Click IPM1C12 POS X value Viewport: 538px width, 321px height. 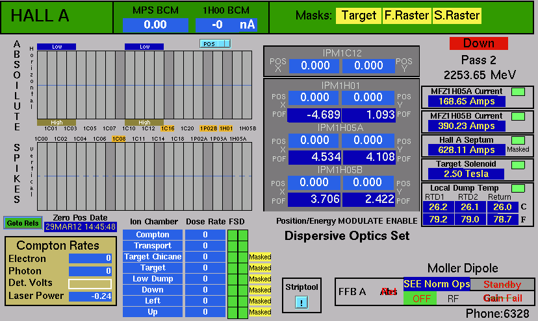tap(314, 65)
